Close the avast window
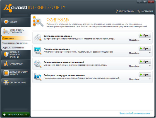Screen dimensions: 156x118 tap(151, 2)
